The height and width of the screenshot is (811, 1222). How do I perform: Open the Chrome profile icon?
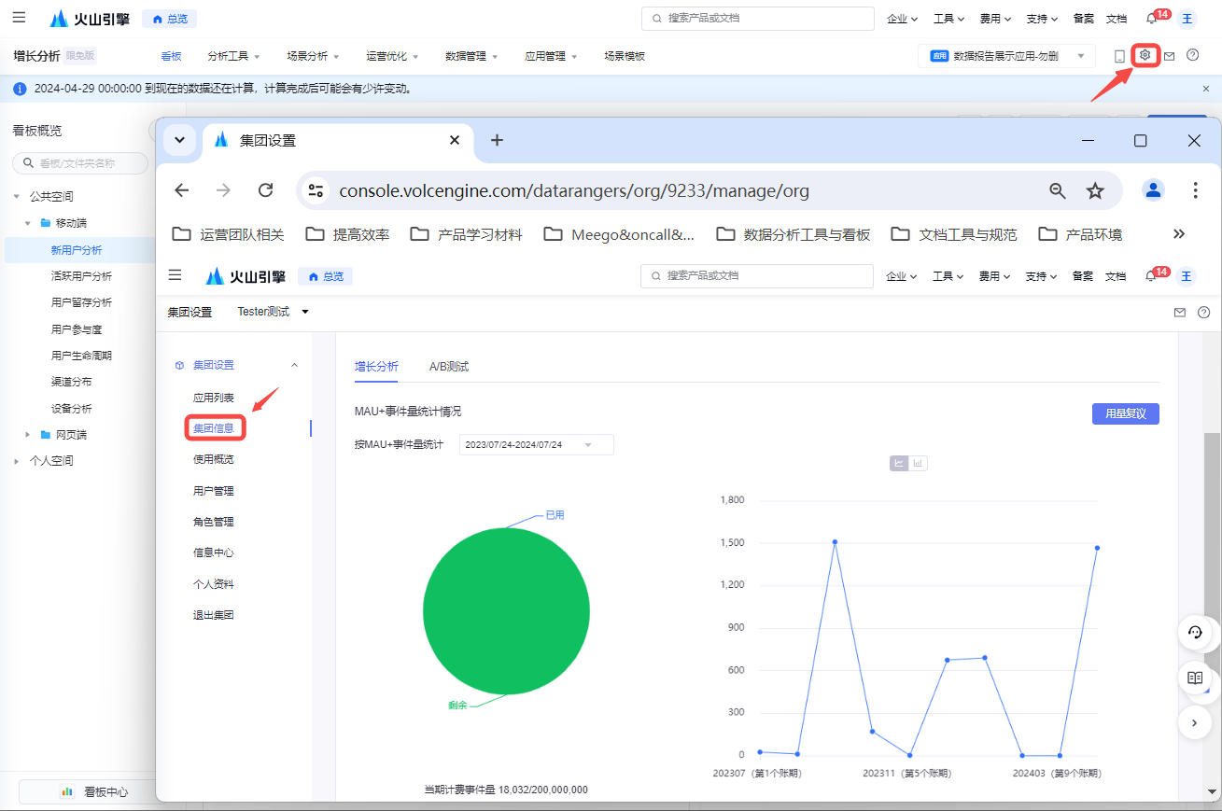[1154, 190]
